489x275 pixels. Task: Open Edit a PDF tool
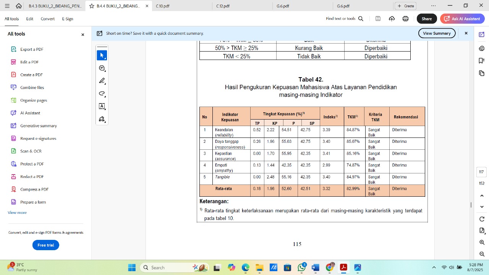[x=29, y=62]
